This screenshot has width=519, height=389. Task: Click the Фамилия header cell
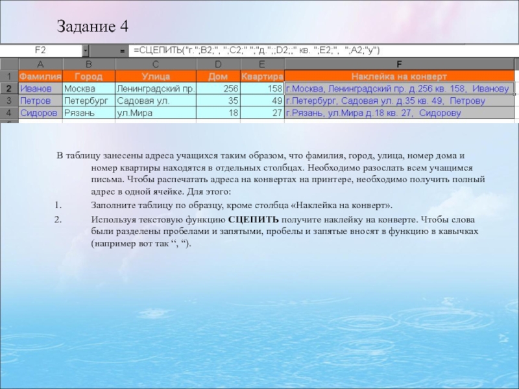pyautogui.click(x=40, y=76)
